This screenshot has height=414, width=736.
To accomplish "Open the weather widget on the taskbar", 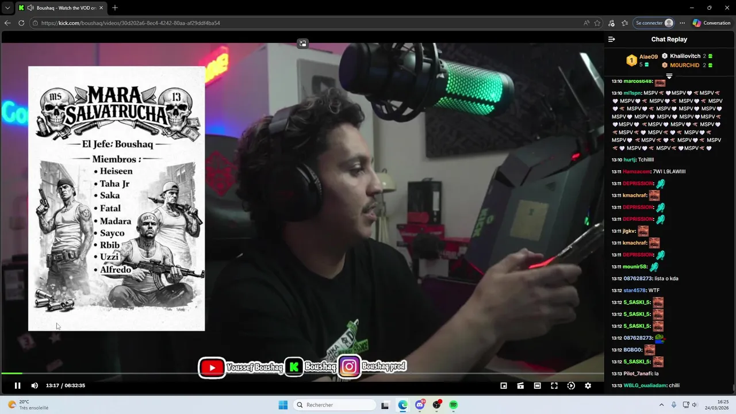I will coord(28,405).
